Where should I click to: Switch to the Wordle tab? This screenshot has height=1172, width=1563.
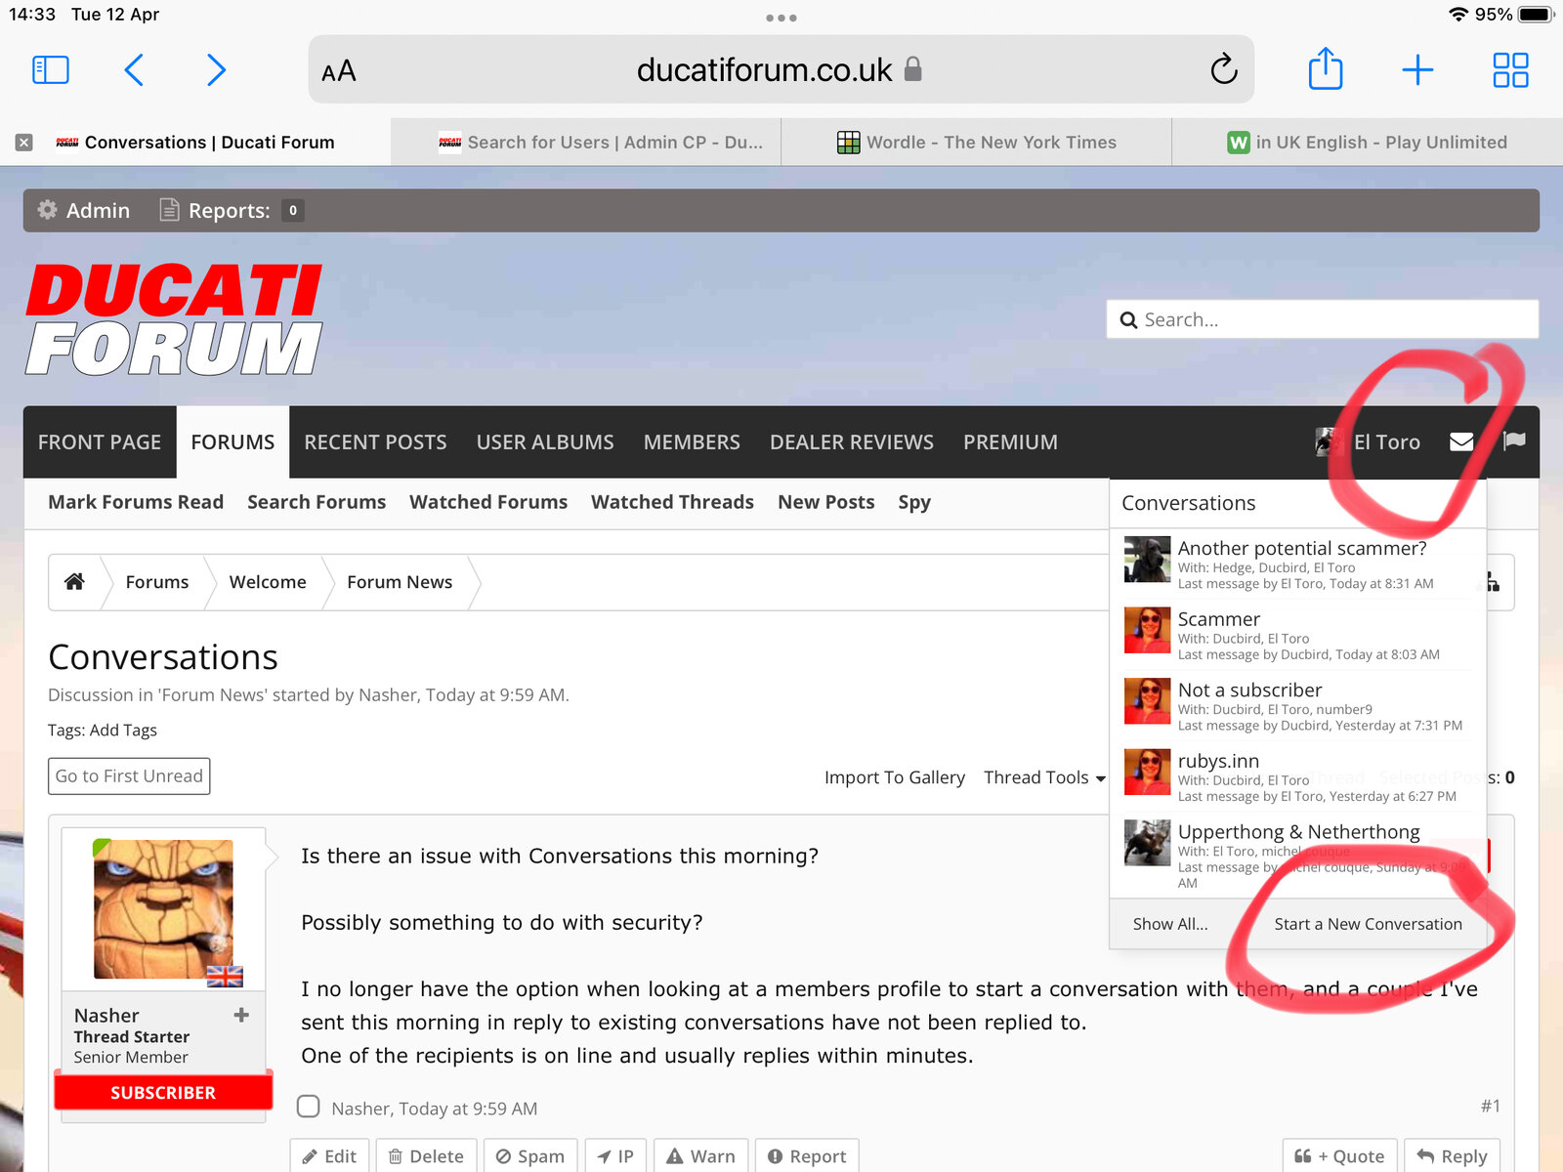tap(977, 143)
